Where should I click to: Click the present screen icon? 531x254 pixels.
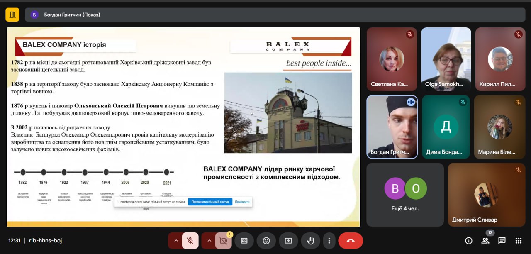pos(288,241)
